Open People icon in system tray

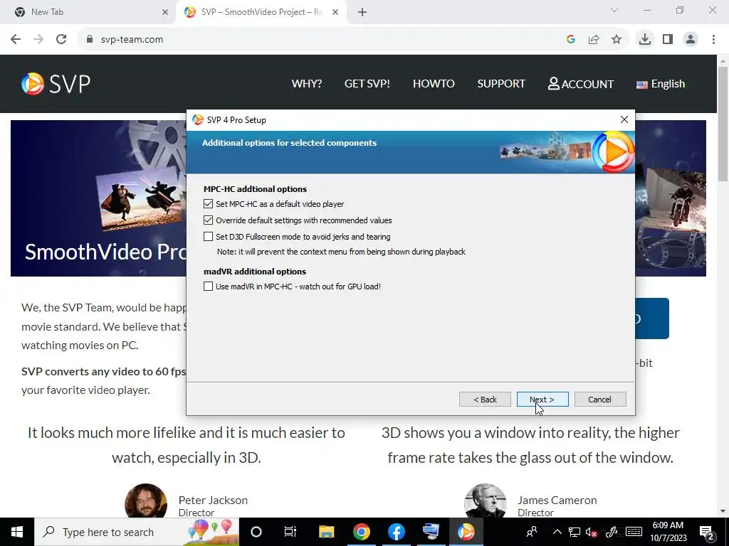(531, 532)
